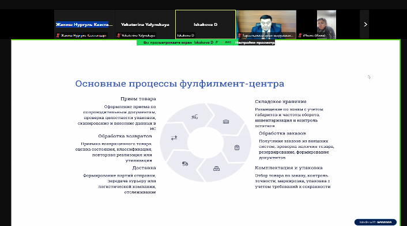Open the Made with Gamma badge
This screenshot has width=407, height=226.
pyautogui.click(x=375, y=222)
